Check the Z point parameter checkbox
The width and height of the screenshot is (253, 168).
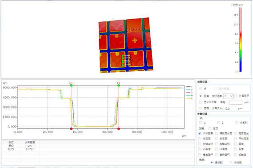219,123
